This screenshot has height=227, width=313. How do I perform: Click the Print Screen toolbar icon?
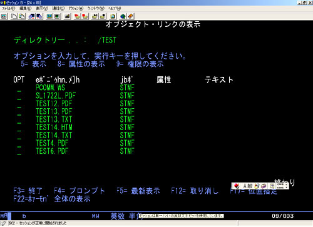(4, 16)
